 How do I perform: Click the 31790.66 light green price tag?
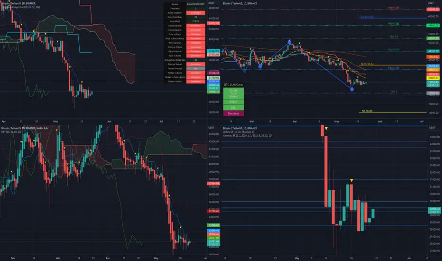214,78
